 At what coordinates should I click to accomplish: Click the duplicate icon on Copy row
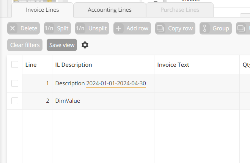point(160,28)
